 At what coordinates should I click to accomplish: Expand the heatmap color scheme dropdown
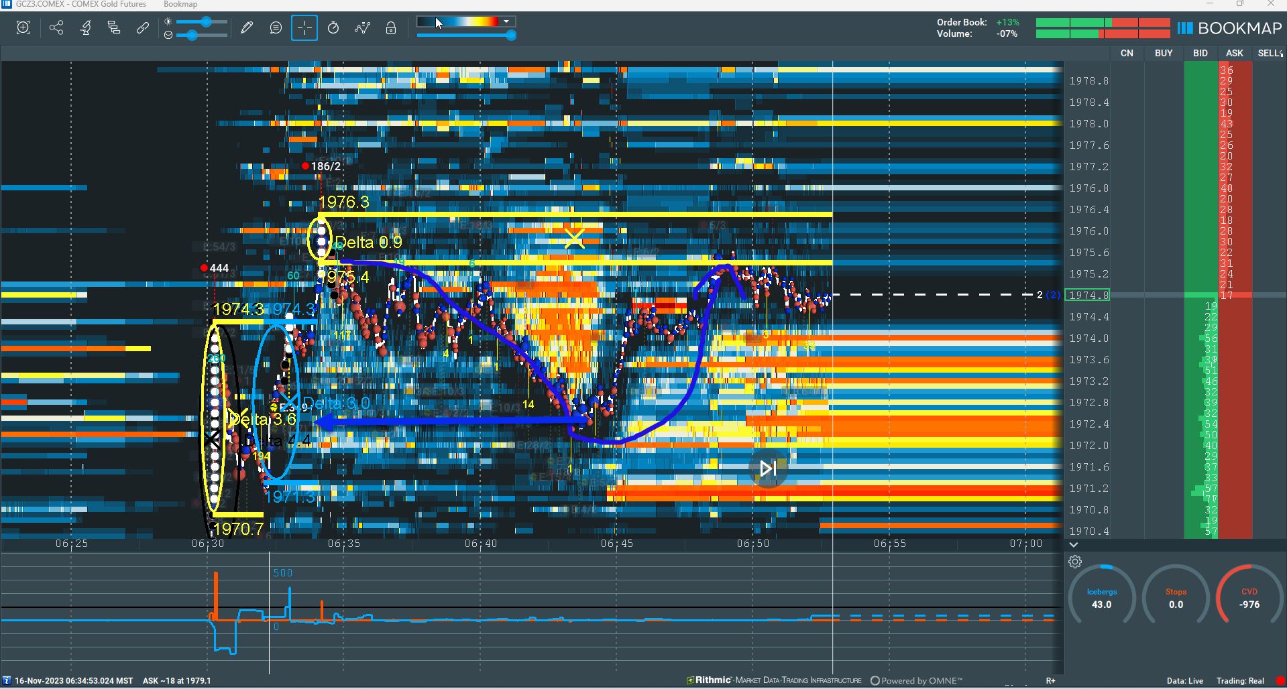(507, 21)
